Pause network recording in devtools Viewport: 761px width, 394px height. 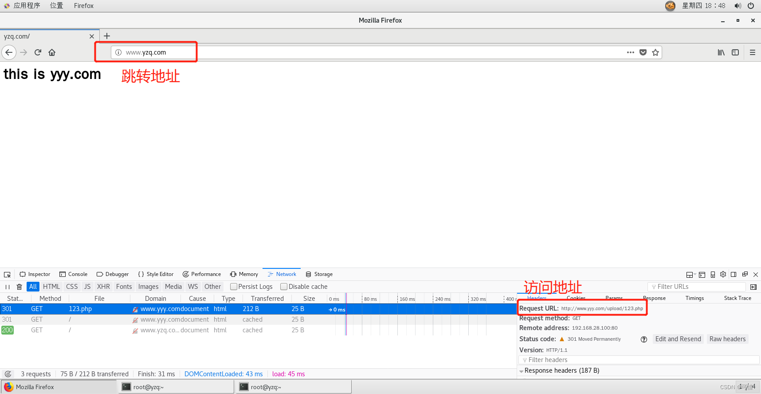coord(8,287)
